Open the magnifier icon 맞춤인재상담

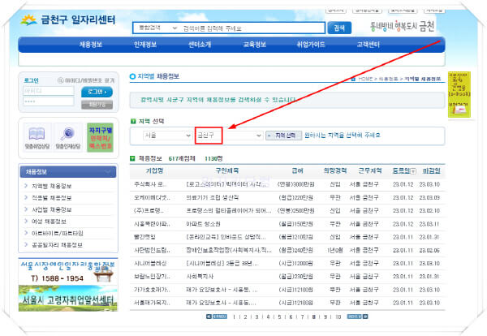click(68, 138)
